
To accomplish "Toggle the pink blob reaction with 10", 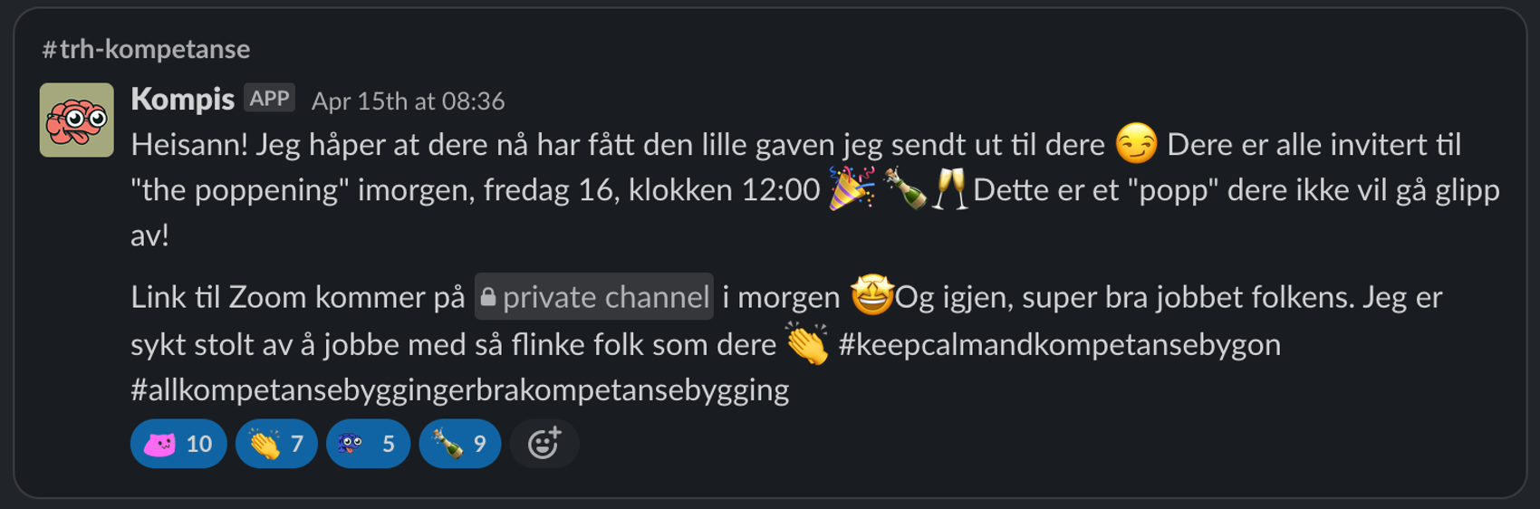I will pyautogui.click(x=178, y=444).
